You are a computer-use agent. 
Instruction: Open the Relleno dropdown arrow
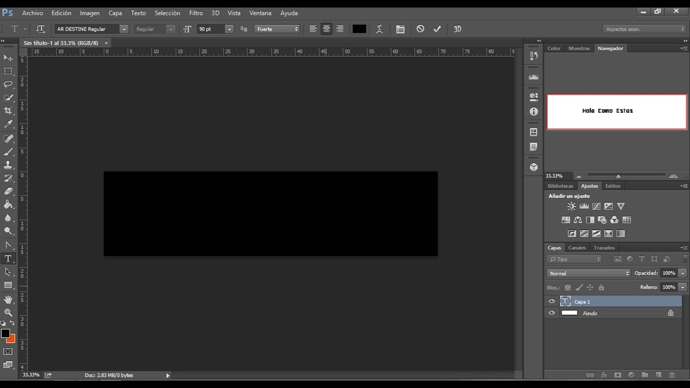click(682, 287)
